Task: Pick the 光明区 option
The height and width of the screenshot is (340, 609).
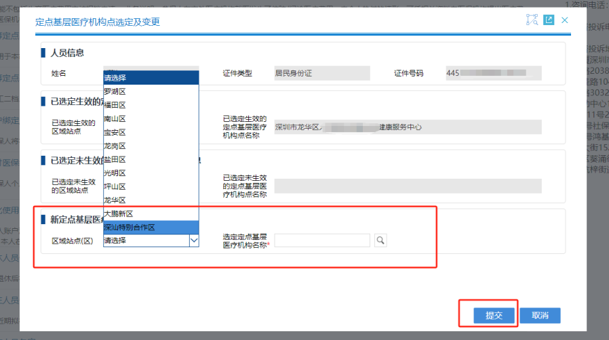Action: [x=115, y=173]
